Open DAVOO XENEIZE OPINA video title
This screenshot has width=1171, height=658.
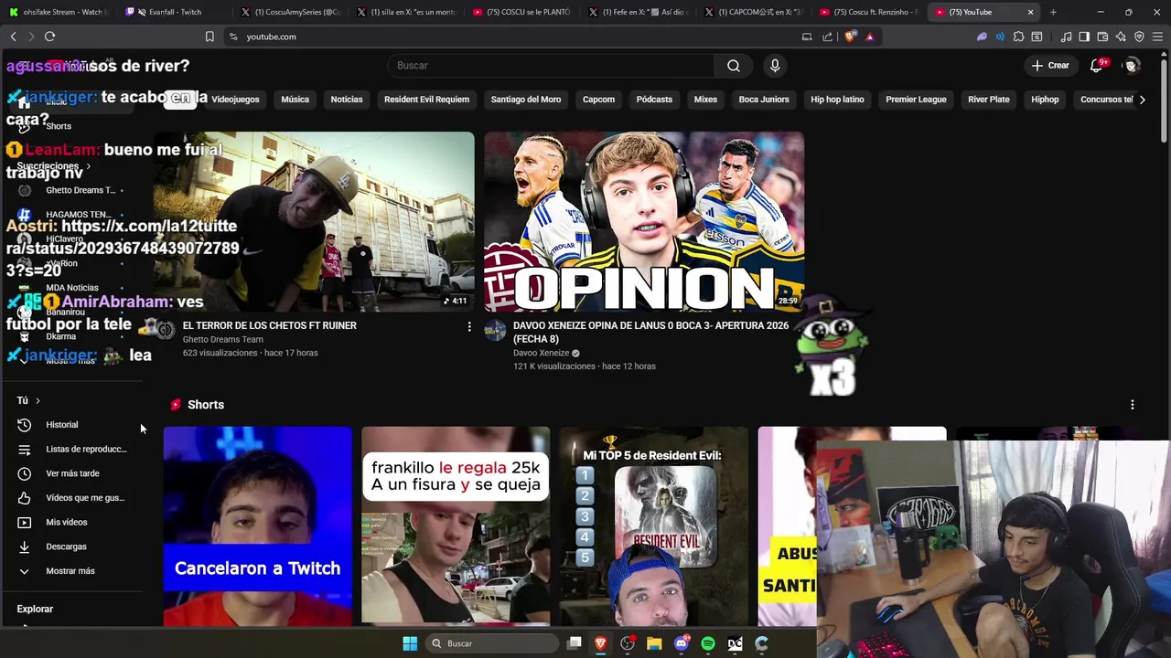650,332
